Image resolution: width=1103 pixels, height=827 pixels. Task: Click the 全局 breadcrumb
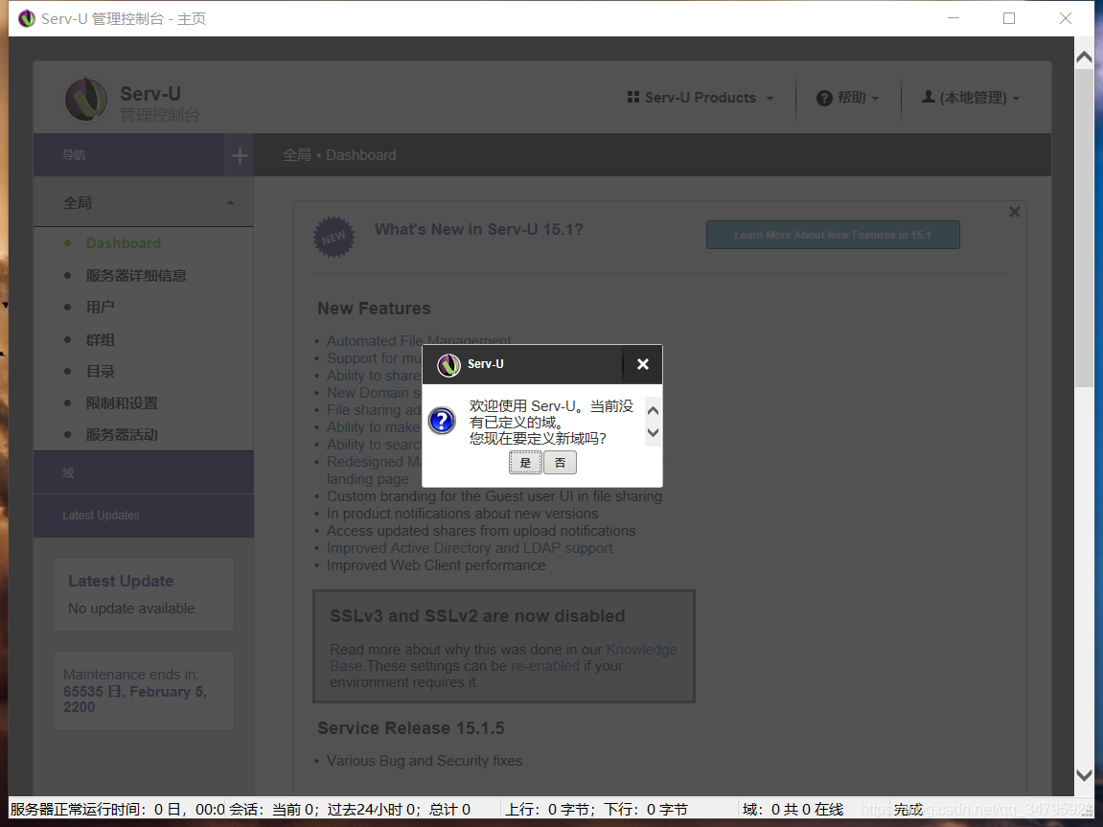coord(296,155)
